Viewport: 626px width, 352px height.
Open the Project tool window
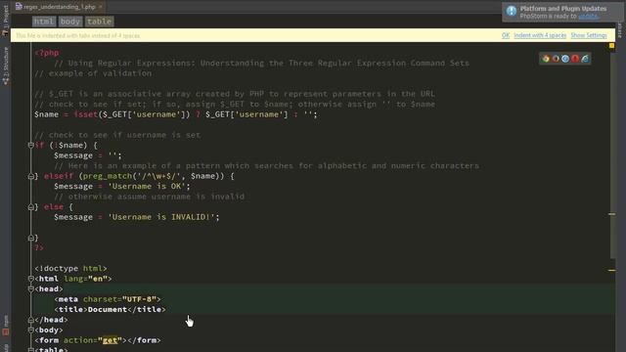click(5, 20)
